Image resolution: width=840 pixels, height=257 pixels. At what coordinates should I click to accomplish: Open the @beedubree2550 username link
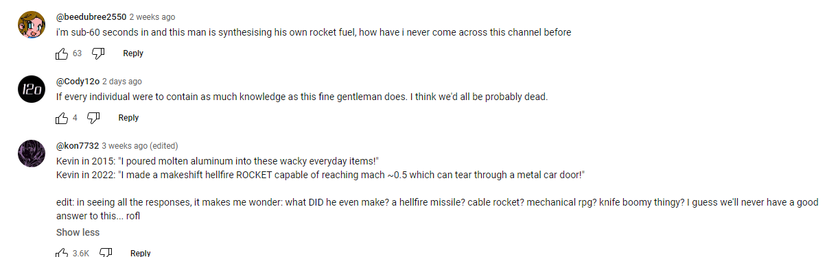pos(91,16)
